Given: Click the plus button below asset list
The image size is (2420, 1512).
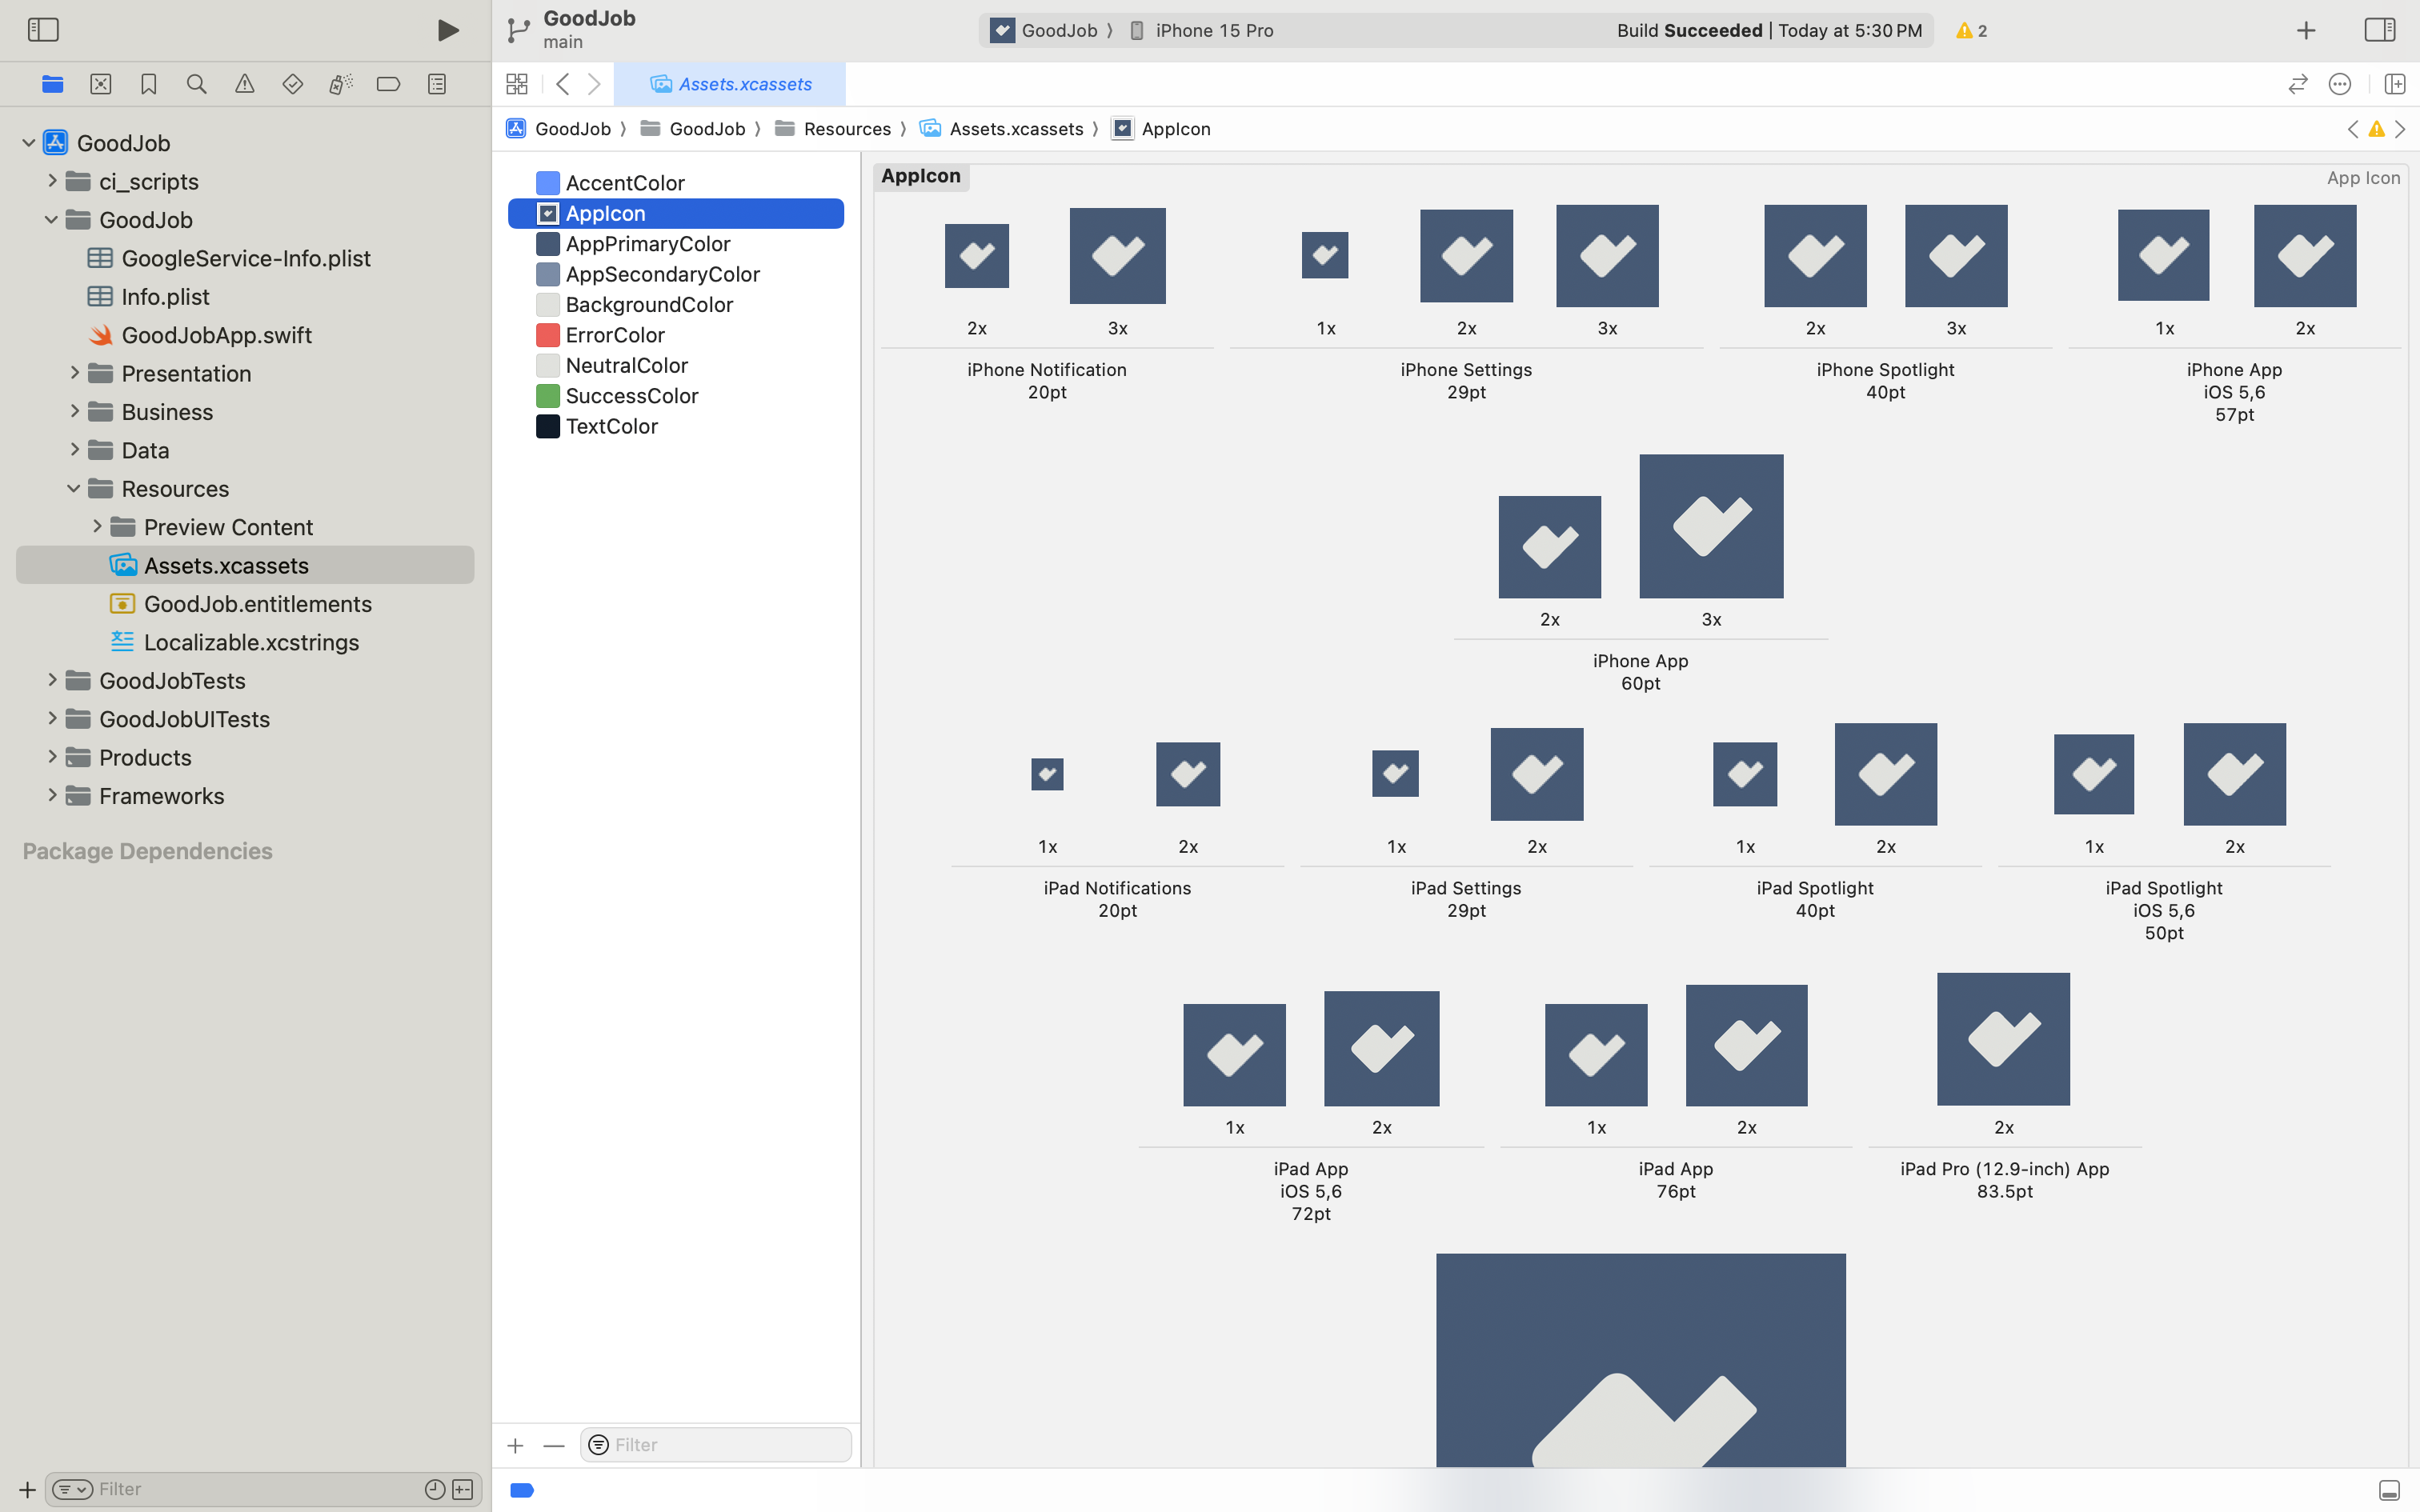Looking at the screenshot, I should coord(515,1445).
